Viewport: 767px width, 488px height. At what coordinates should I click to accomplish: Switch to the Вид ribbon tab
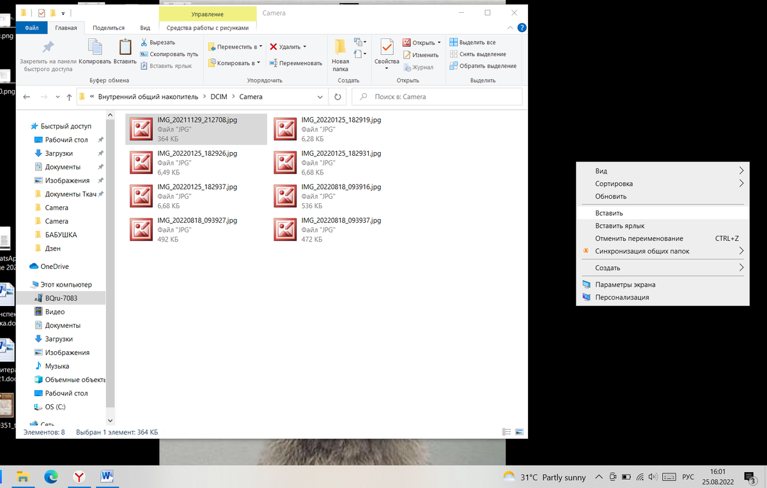pos(145,27)
